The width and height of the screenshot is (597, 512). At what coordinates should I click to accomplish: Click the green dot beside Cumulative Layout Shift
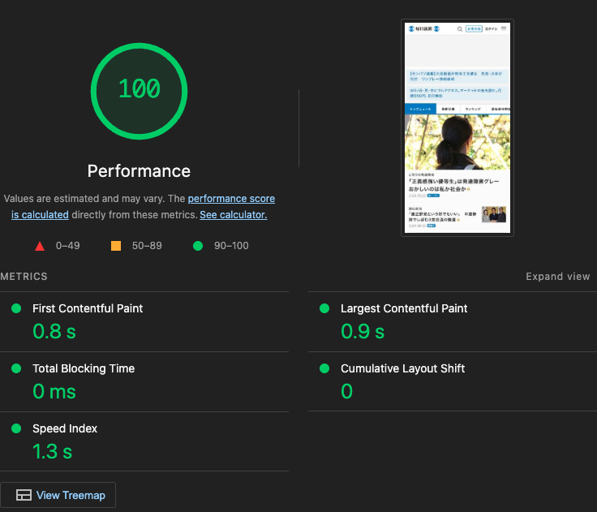324,368
